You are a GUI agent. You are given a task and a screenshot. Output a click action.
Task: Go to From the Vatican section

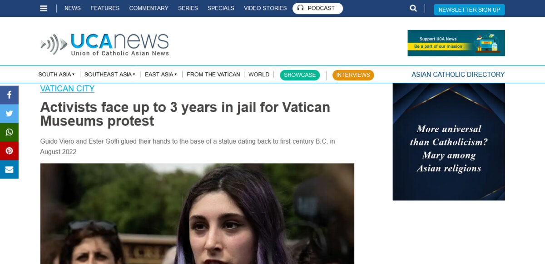[213, 75]
